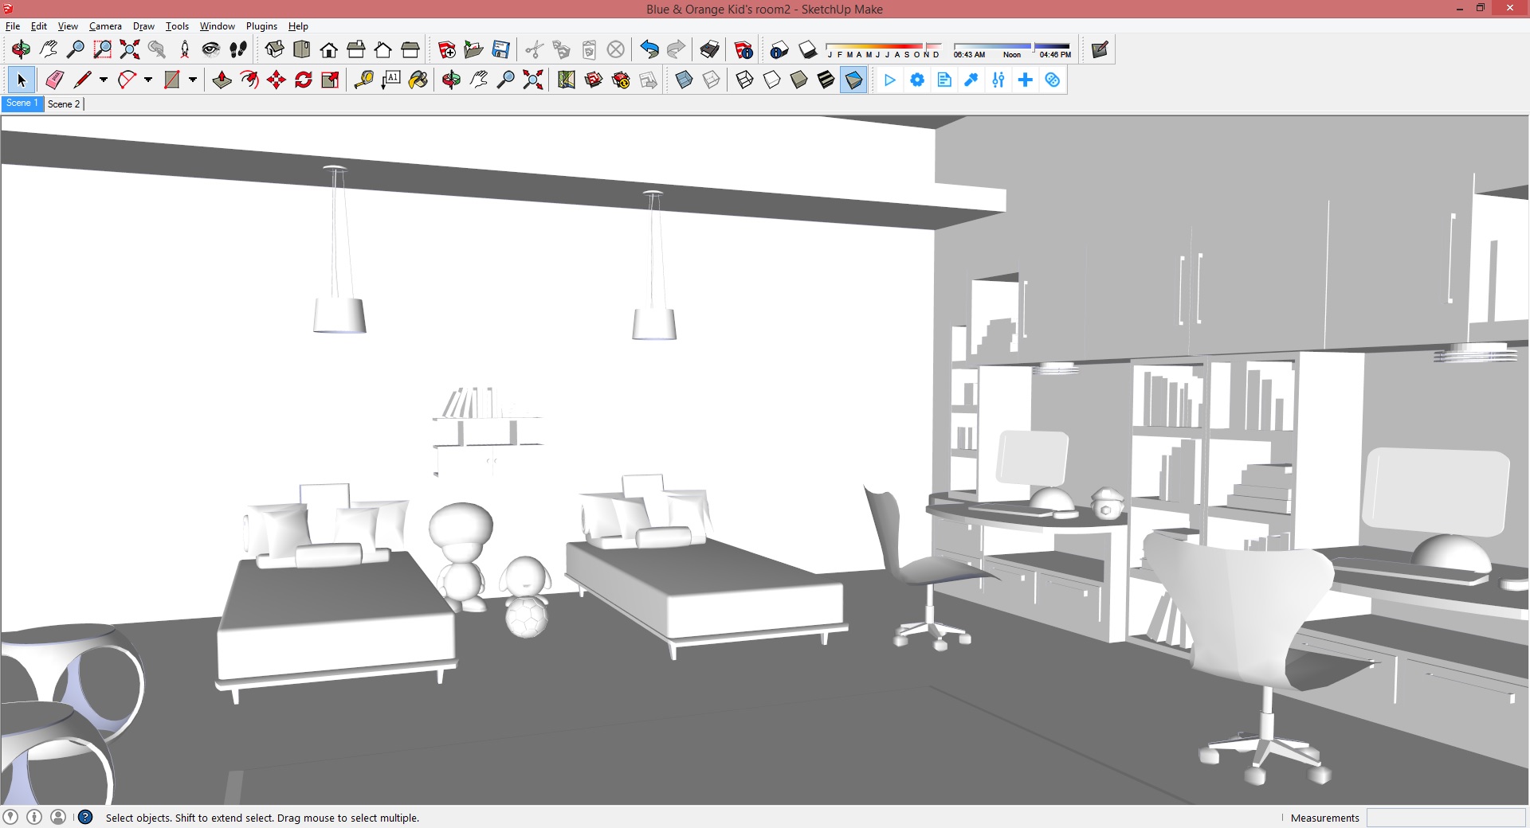Pick the Pan hand tool in the camera toolbar
Viewport: 1530px width, 828px height.
click(49, 50)
